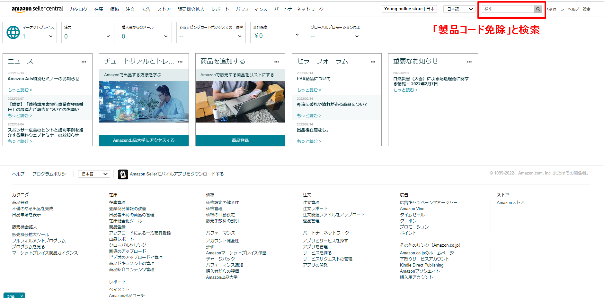
Task: Open 設定 in the top header
Action: pos(587,9)
